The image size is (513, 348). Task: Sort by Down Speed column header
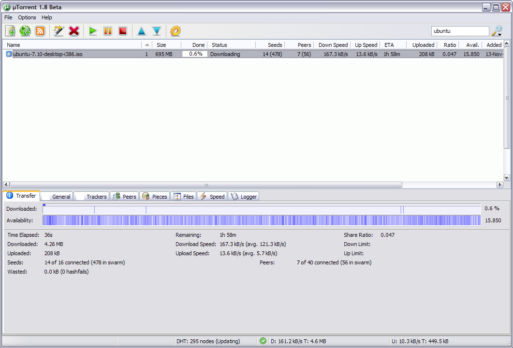point(332,45)
